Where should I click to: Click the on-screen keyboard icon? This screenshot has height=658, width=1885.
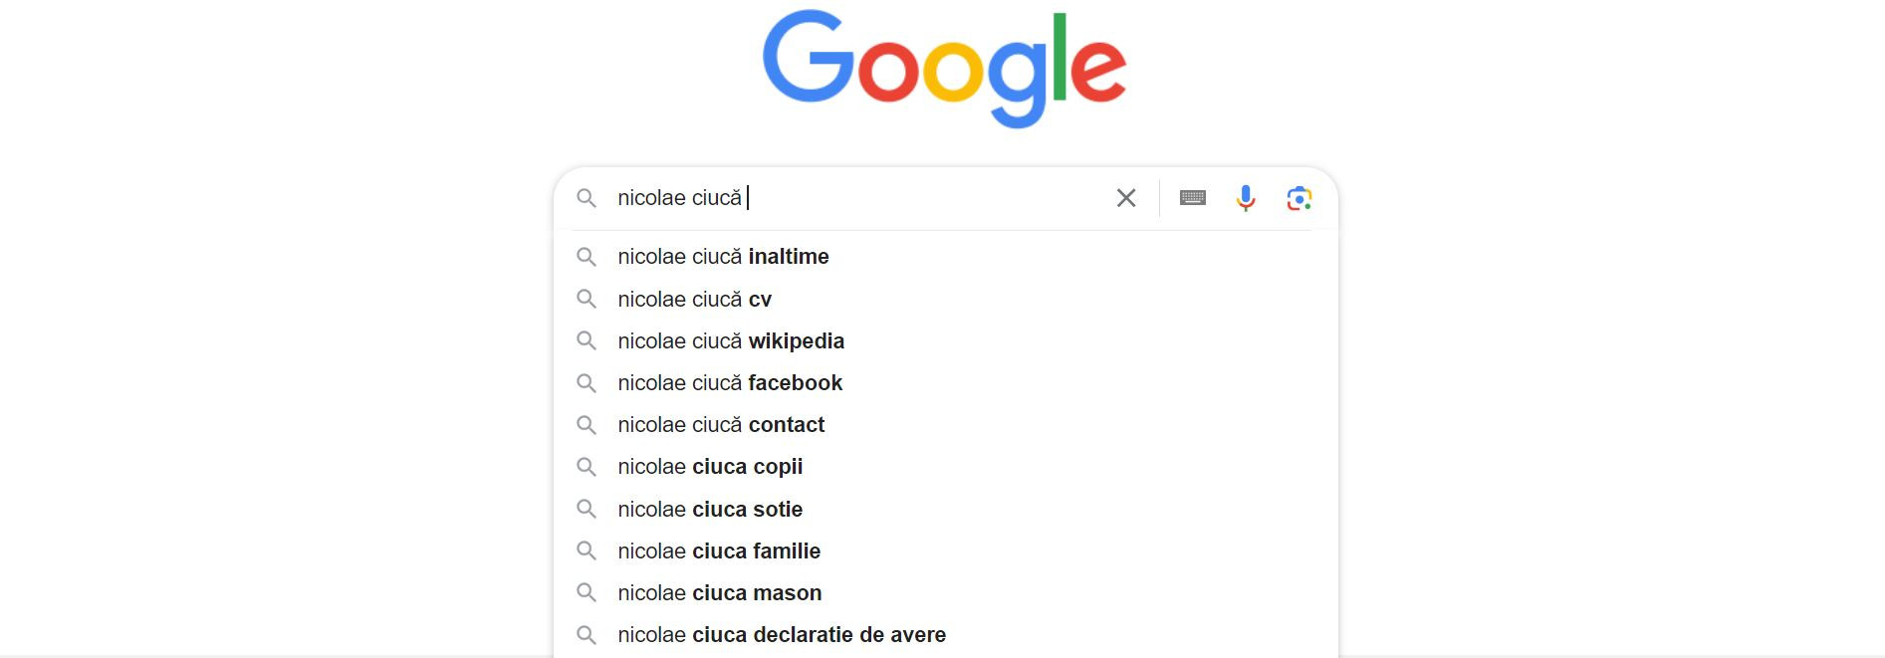pos(1192,198)
